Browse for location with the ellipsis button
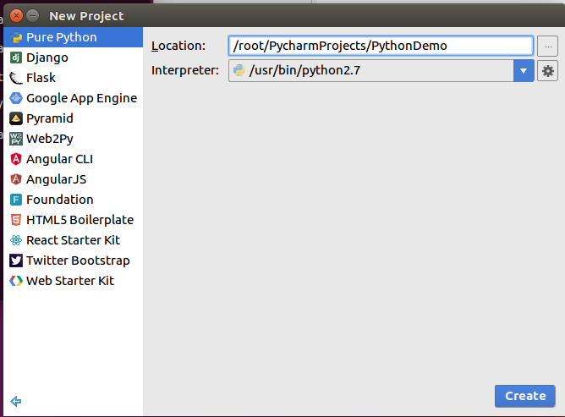Screen dimensions: 565x417 [548, 47]
